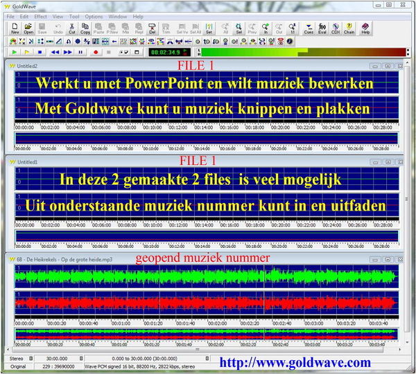Click the Paste toolbar icon
Viewport: 416px width, 374px height.
[x=98, y=28]
